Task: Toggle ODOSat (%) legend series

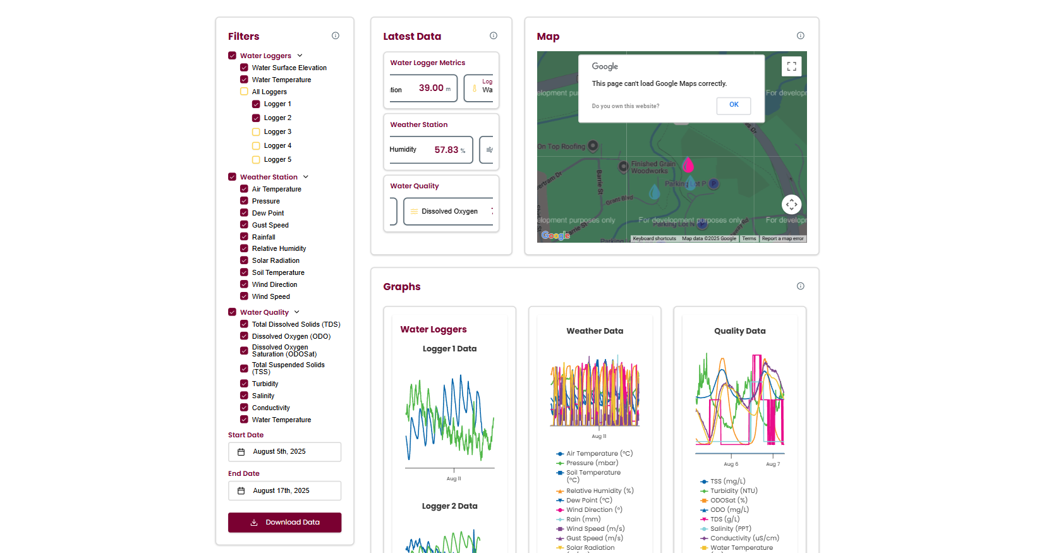Action: tap(724, 501)
